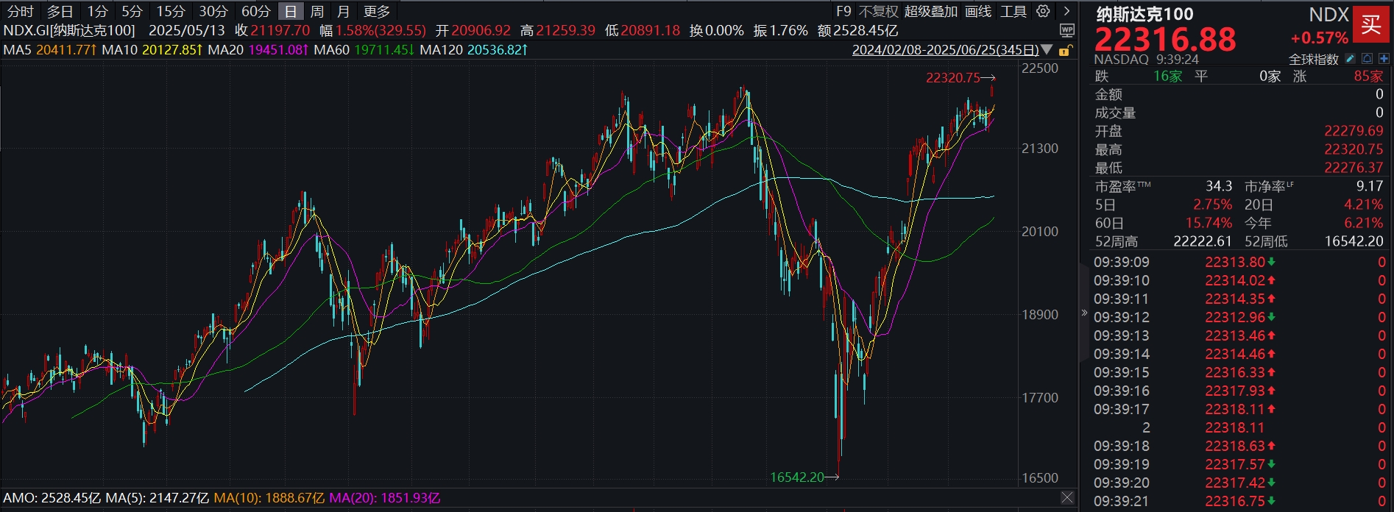Viewport: 1394px width, 512px height.
Task: Click the MA120 indicator label
Action: tap(442, 50)
